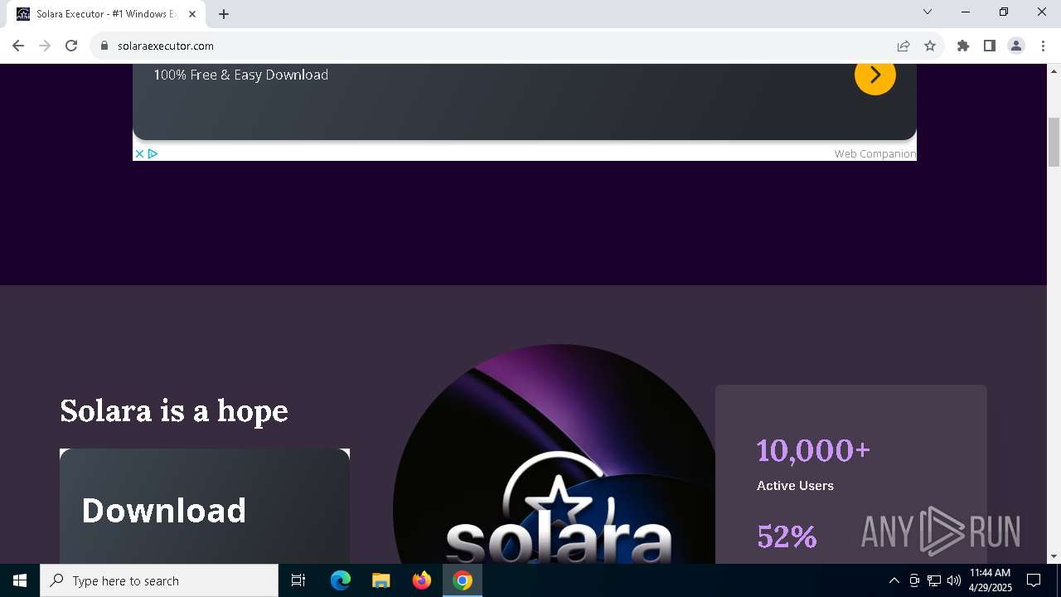This screenshot has width=1061, height=597.
Task: Click the page scrollbar thumb
Action: (1054, 142)
